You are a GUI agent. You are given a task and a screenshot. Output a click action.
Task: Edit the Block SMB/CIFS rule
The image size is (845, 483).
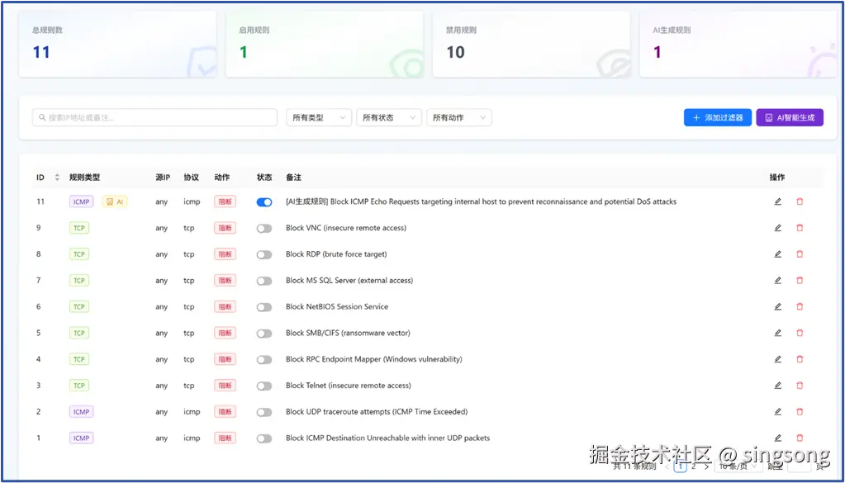click(777, 333)
